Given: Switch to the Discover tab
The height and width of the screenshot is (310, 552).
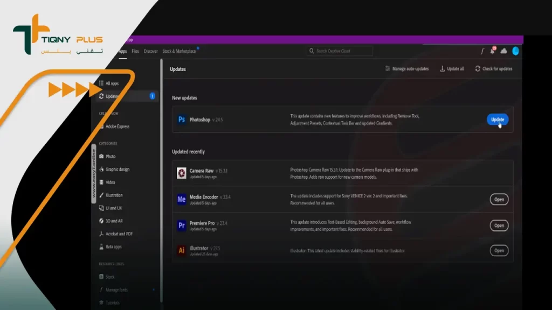Looking at the screenshot, I should [x=151, y=51].
